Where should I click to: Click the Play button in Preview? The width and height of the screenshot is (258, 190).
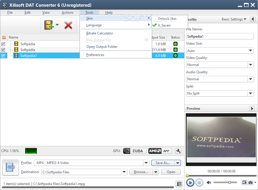tap(190, 183)
